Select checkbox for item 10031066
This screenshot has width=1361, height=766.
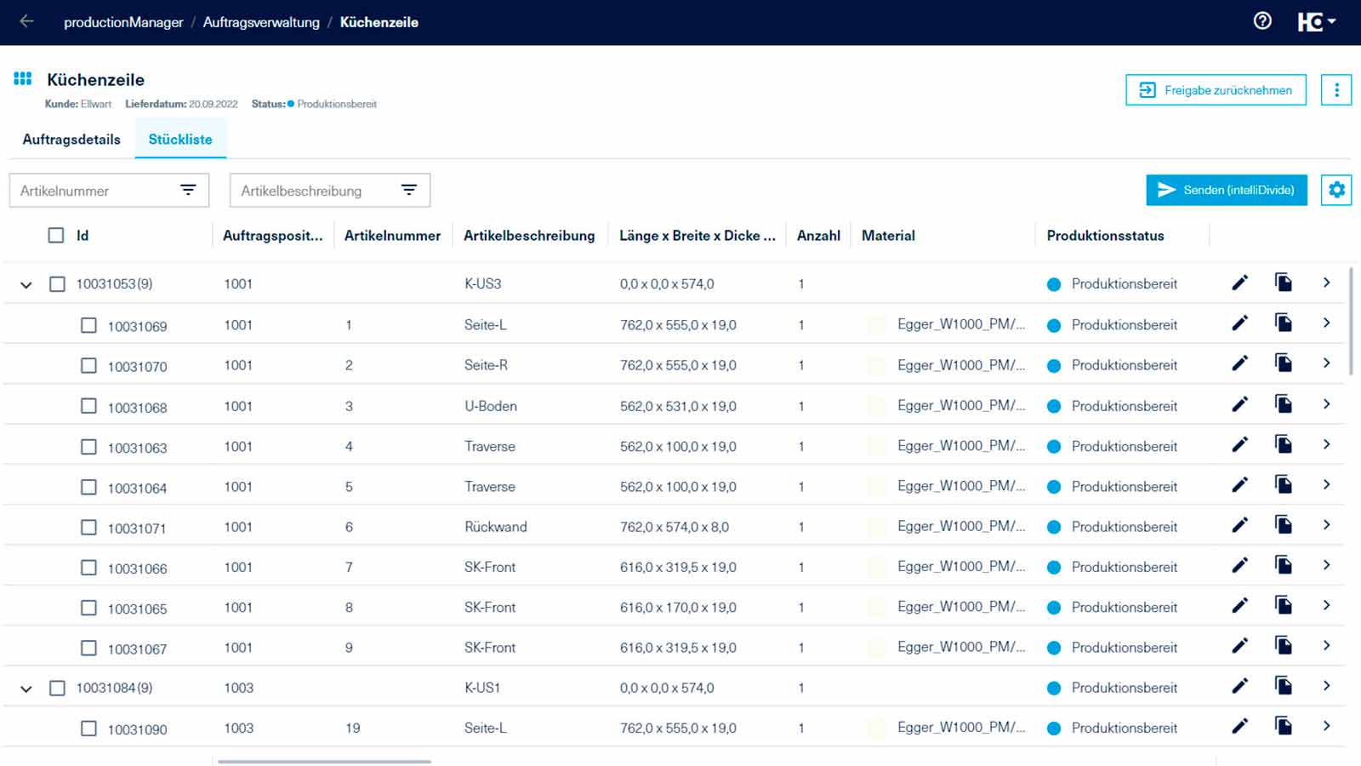(88, 568)
